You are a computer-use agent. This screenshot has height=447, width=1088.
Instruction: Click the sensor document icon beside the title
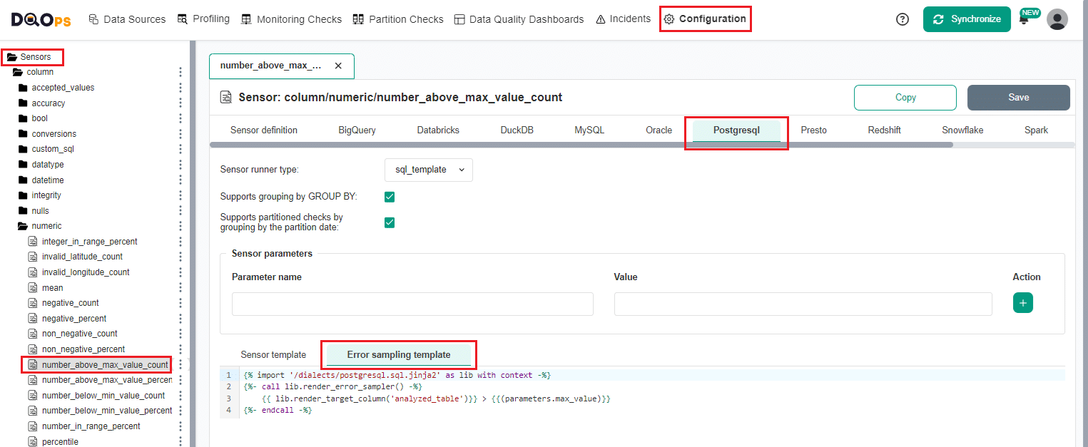(x=226, y=98)
